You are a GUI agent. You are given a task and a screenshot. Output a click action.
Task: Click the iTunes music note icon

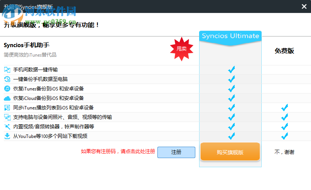7,89
